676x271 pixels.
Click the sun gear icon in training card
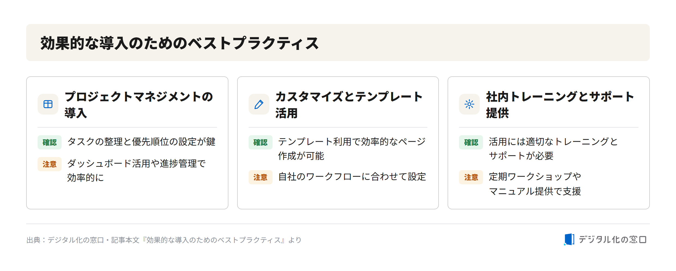(x=469, y=104)
